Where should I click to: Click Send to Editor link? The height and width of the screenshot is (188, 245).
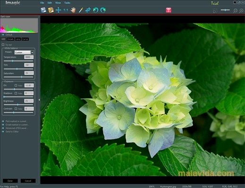12,131
